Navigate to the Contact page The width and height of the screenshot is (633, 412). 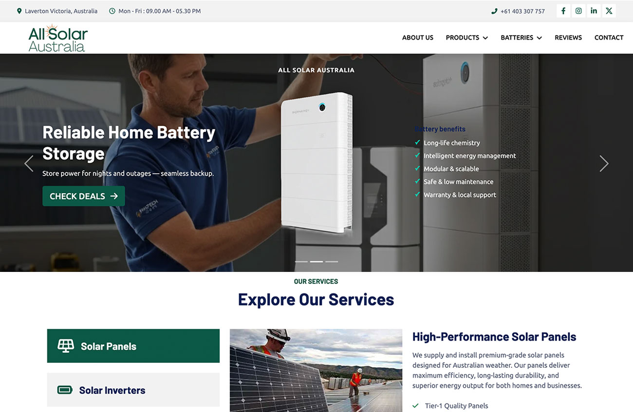tap(609, 37)
